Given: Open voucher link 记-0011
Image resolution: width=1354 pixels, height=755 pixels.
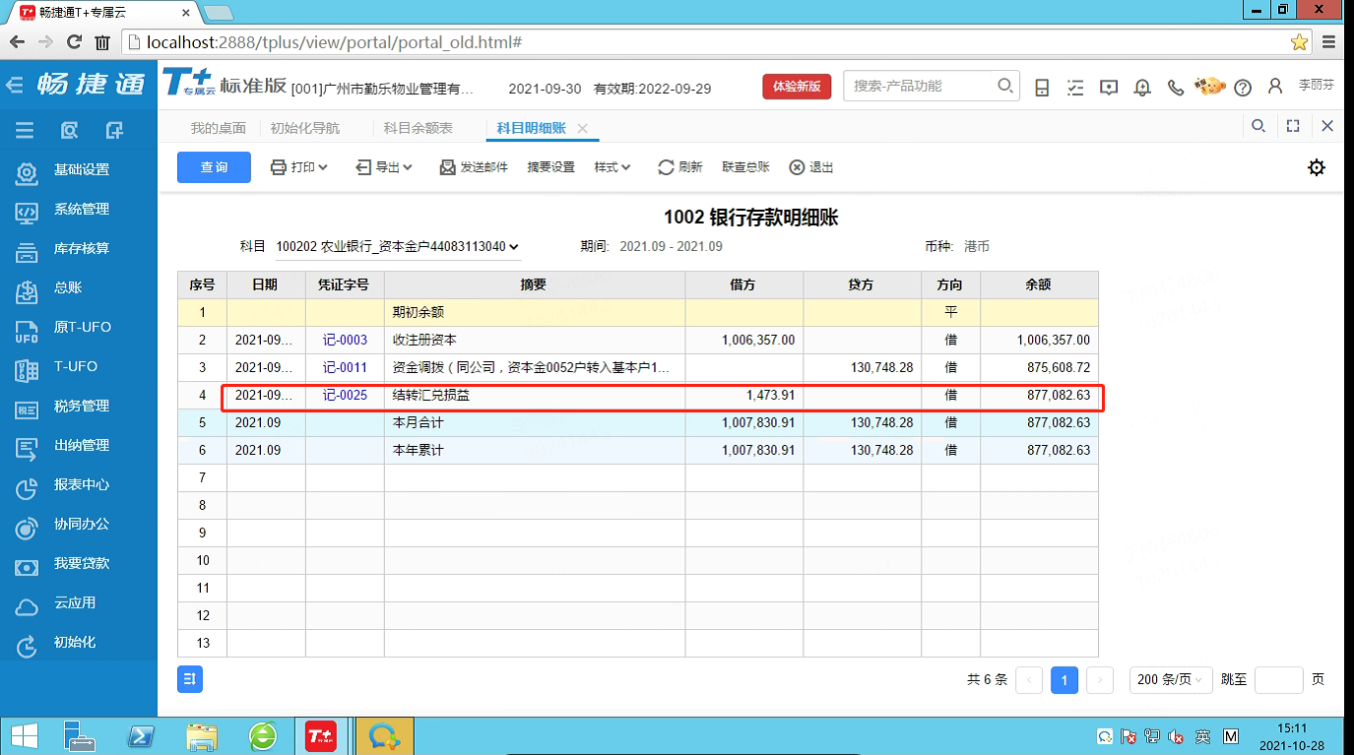Looking at the screenshot, I should pyautogui.click(x=345, y=367).
